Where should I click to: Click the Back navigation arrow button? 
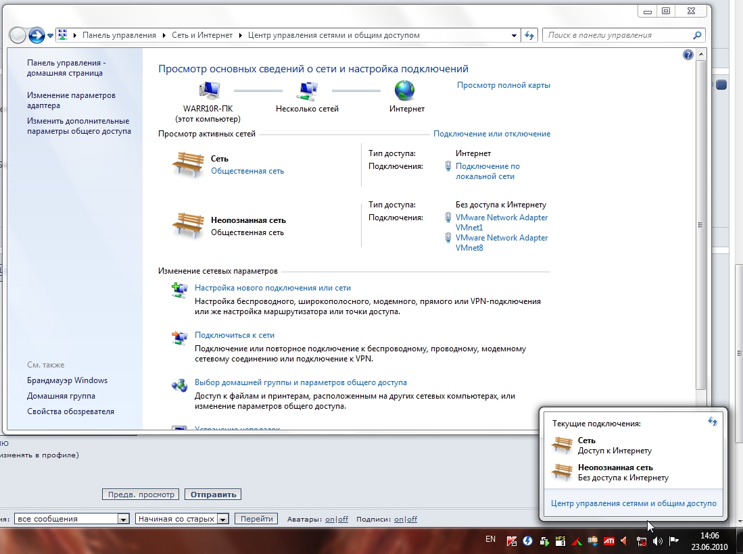tap(18, 35)
